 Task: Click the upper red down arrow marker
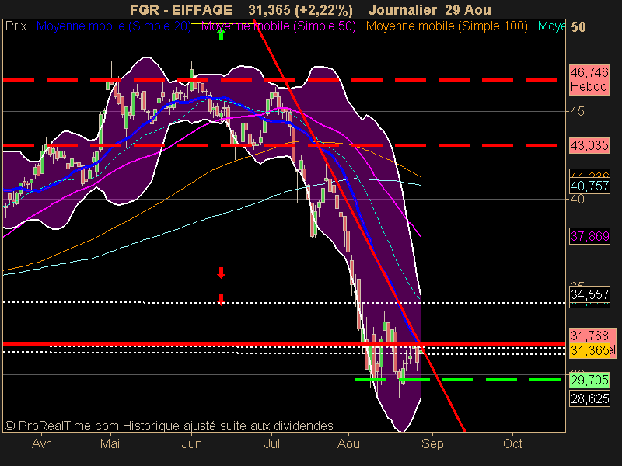click(222, 273)
